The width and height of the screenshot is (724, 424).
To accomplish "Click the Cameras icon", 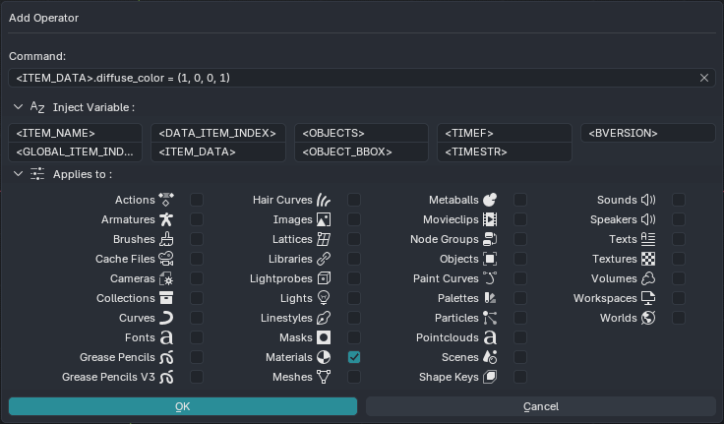I will click(166, 278).
